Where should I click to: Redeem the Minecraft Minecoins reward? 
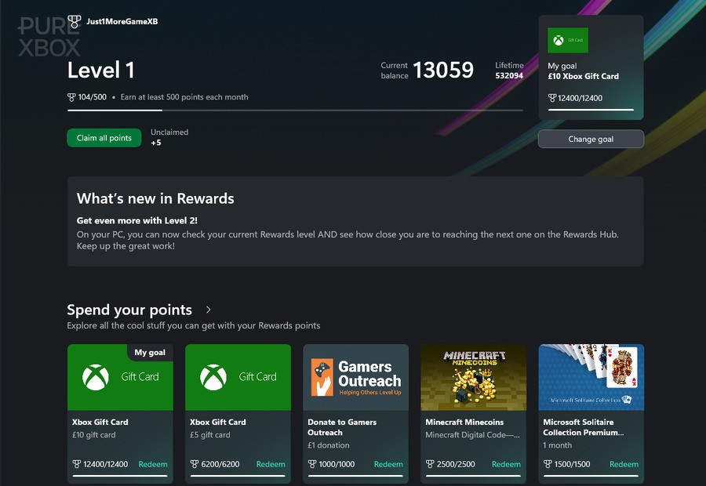point(505,464)
